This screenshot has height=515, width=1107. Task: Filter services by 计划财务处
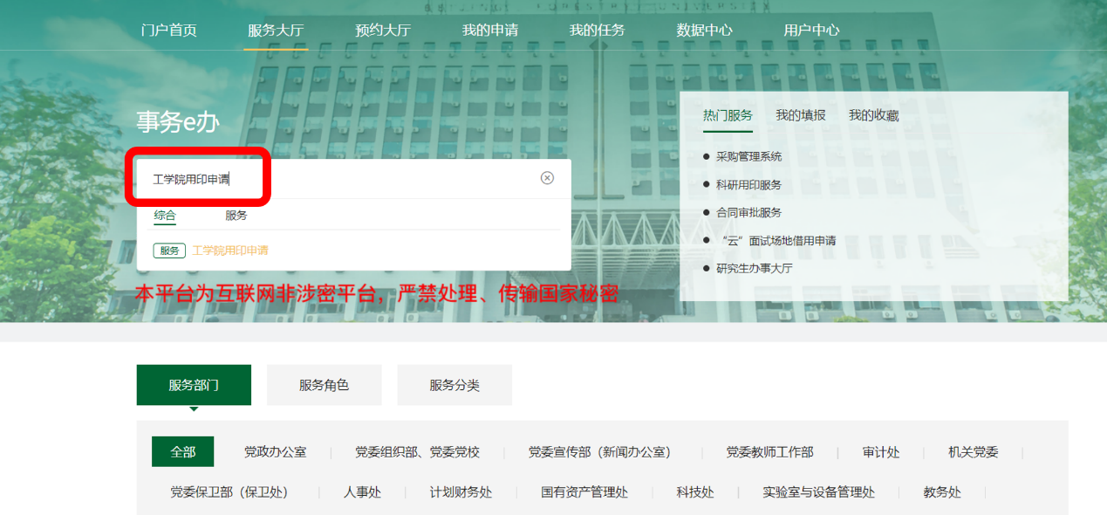[461, 492]
